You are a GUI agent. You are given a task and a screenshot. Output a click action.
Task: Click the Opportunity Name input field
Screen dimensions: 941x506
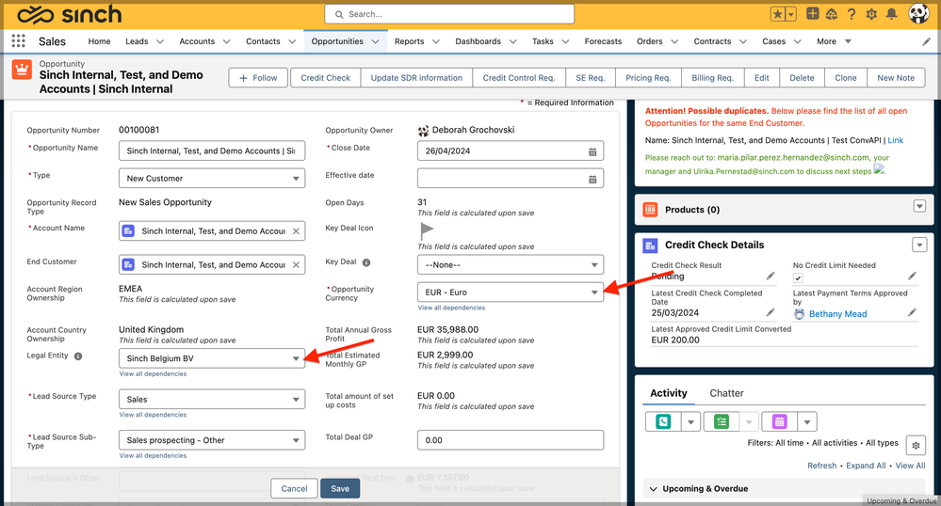pyautogui.click(x=212, y=151)
